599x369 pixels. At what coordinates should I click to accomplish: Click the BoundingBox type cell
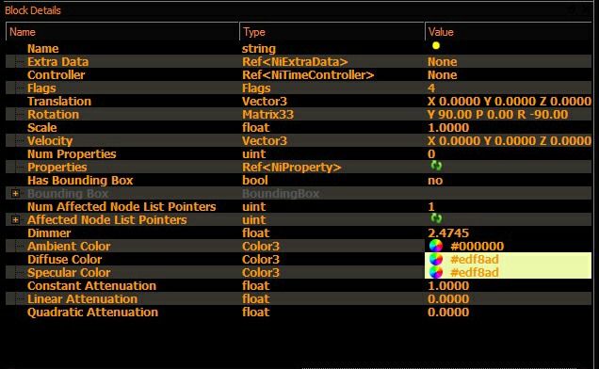click(x=281, y=194)
